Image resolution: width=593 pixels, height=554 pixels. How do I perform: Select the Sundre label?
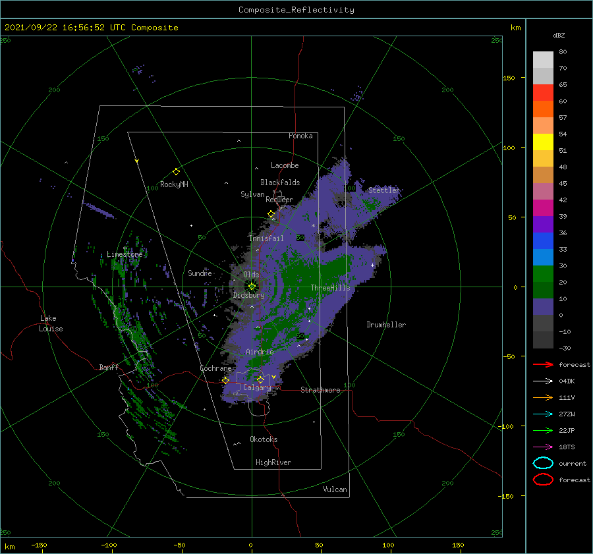tap(200, 273)
